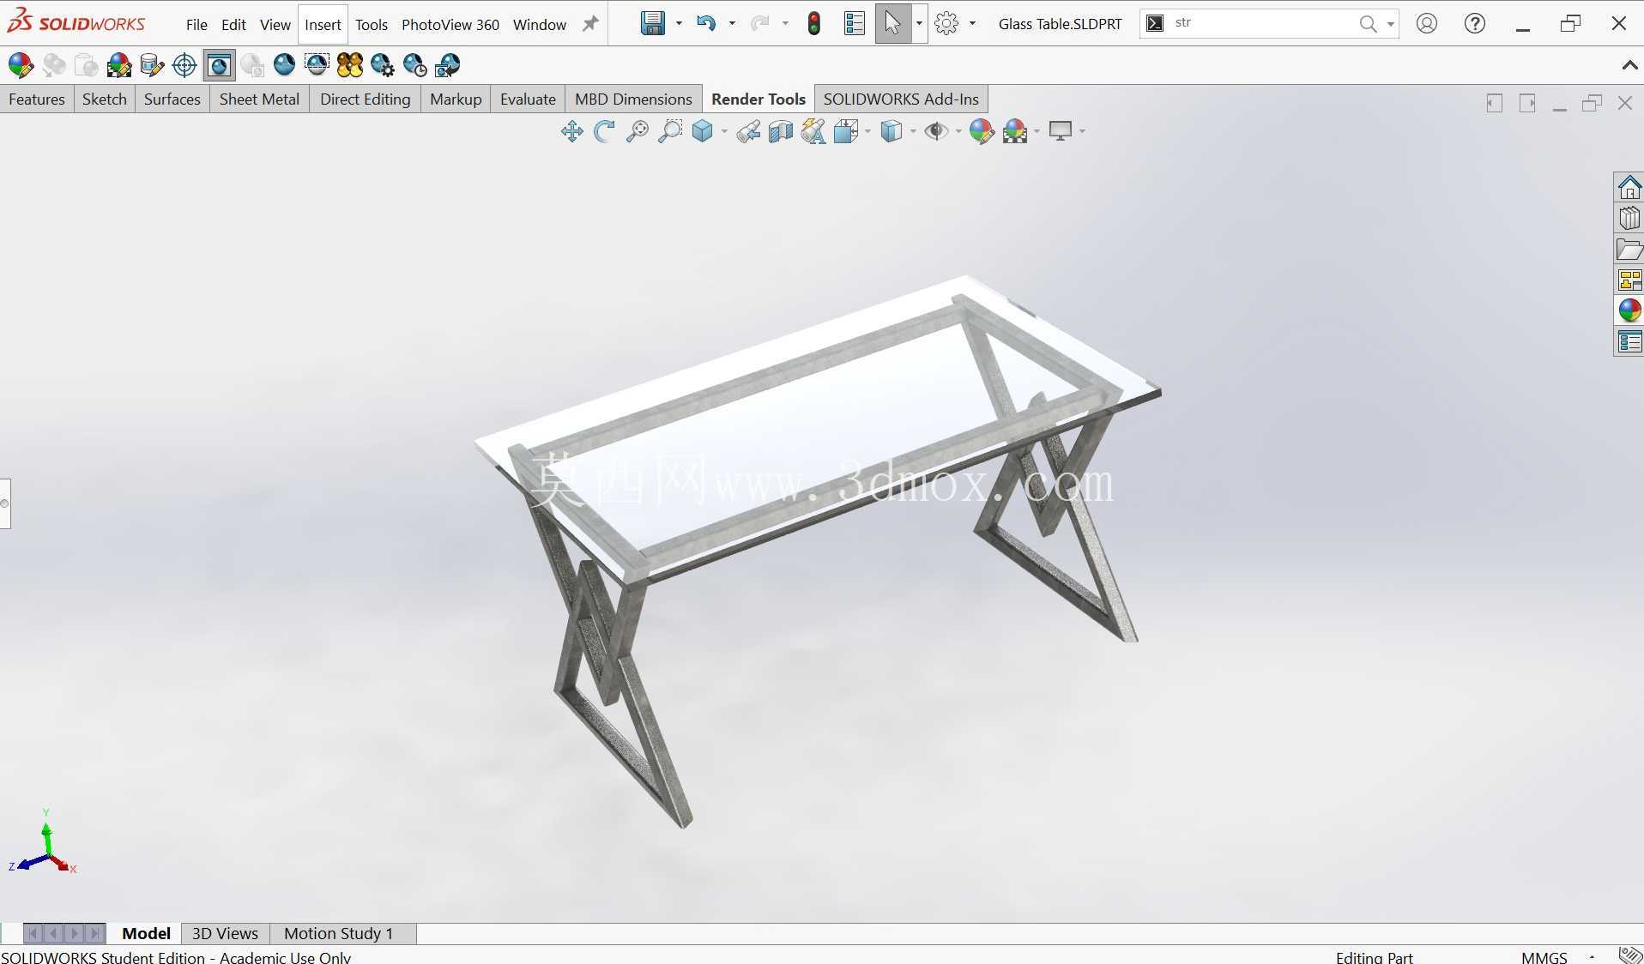
Task: Pin the menu bar with pushpin
Action: point(590,24)
